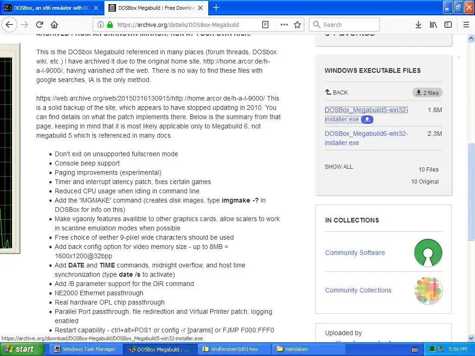
Task: Open the 10 Files link
Action: click(x=428, y=170)
